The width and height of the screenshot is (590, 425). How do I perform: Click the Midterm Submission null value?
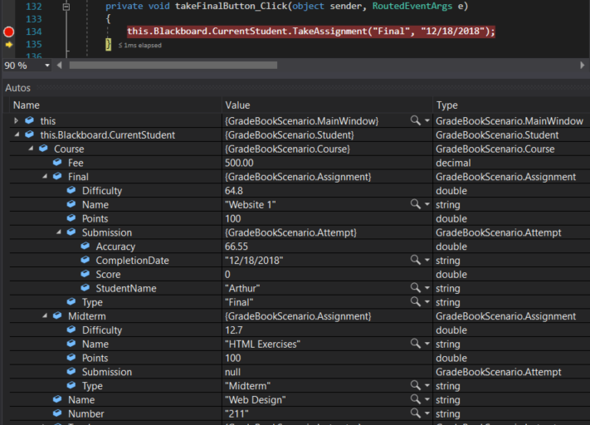232,372
